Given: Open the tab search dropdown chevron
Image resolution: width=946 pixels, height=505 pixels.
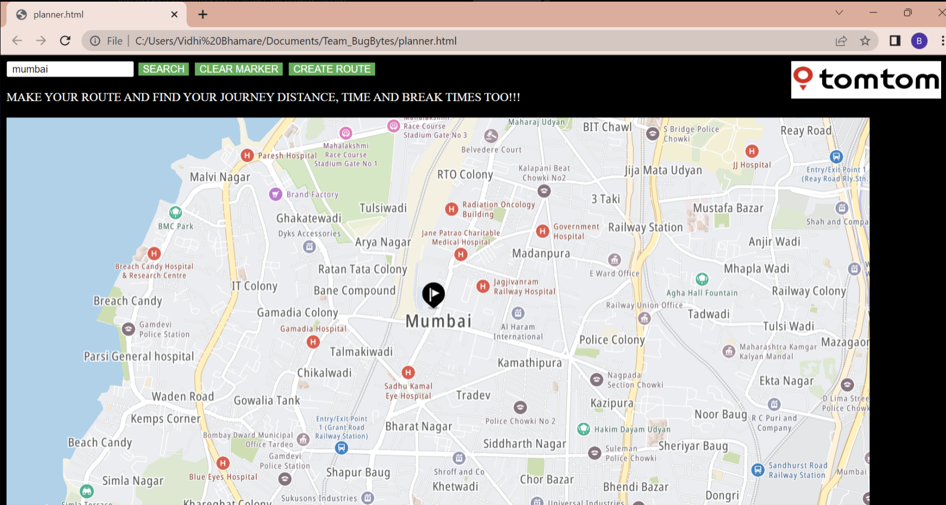Looking at the screenshot, I should click(839, 12).
